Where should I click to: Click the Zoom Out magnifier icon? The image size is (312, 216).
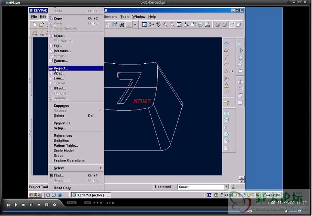172,25
